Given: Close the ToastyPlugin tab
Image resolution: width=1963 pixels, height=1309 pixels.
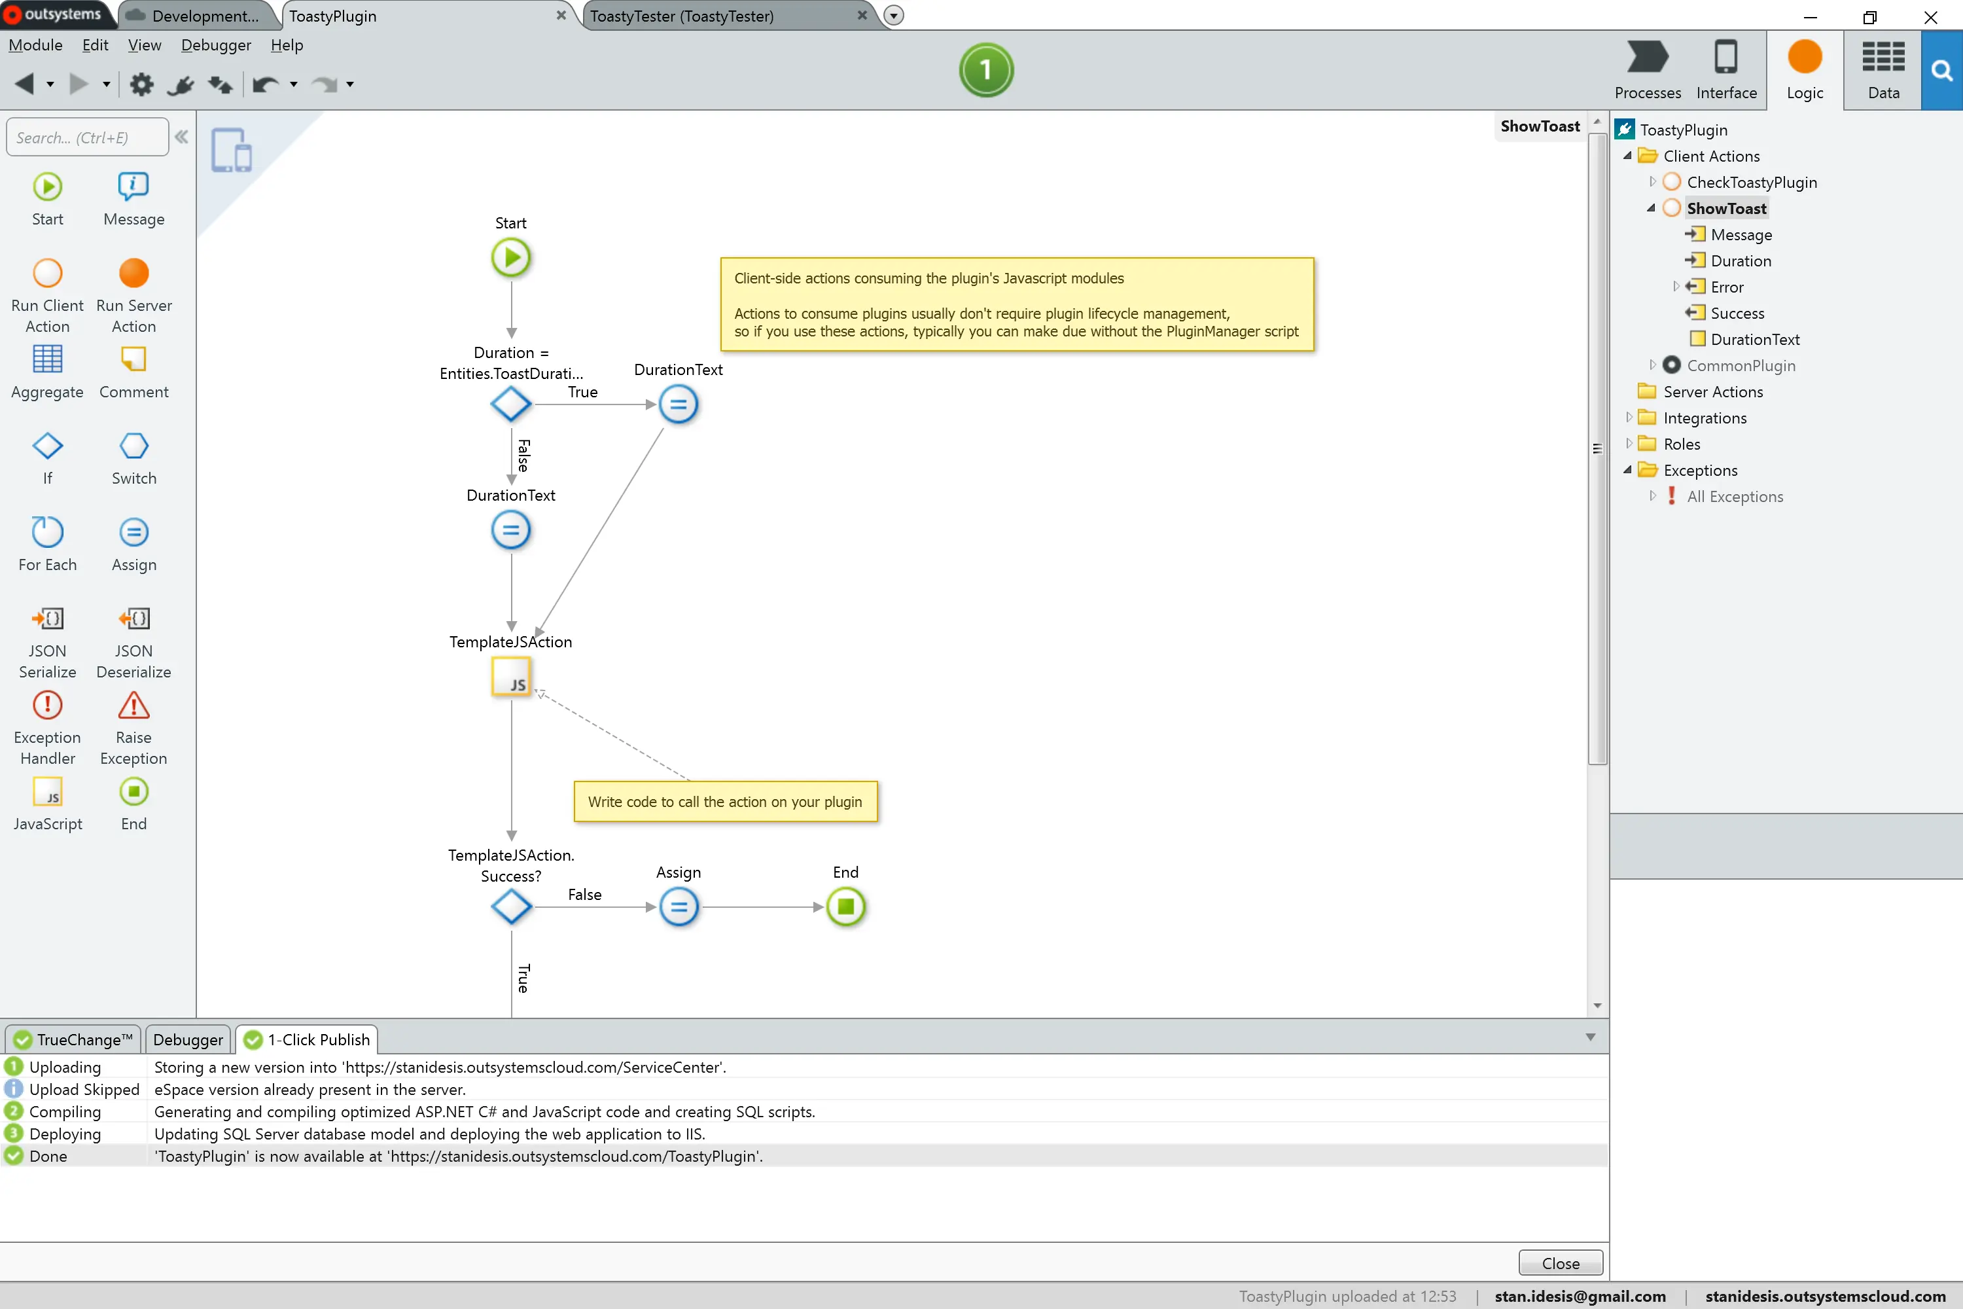Looking at the screenshot, I should pos(561,15).
